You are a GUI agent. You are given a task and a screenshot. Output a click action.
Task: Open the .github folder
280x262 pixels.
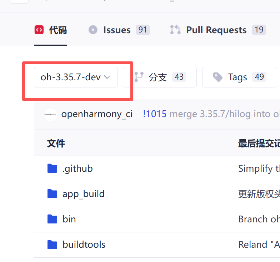pos(77,168)
